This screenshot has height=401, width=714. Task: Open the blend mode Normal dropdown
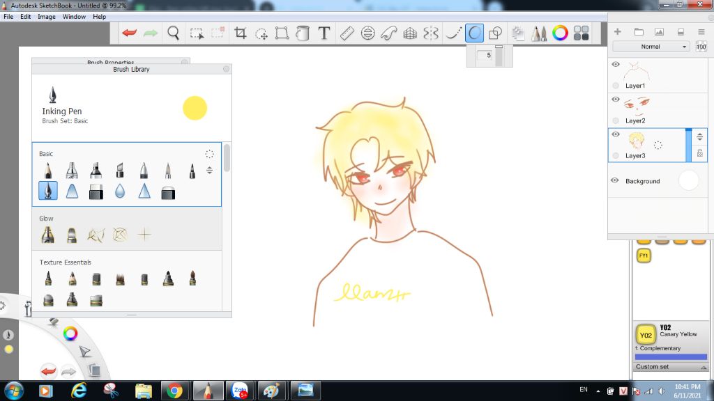(x=651, y=47)
